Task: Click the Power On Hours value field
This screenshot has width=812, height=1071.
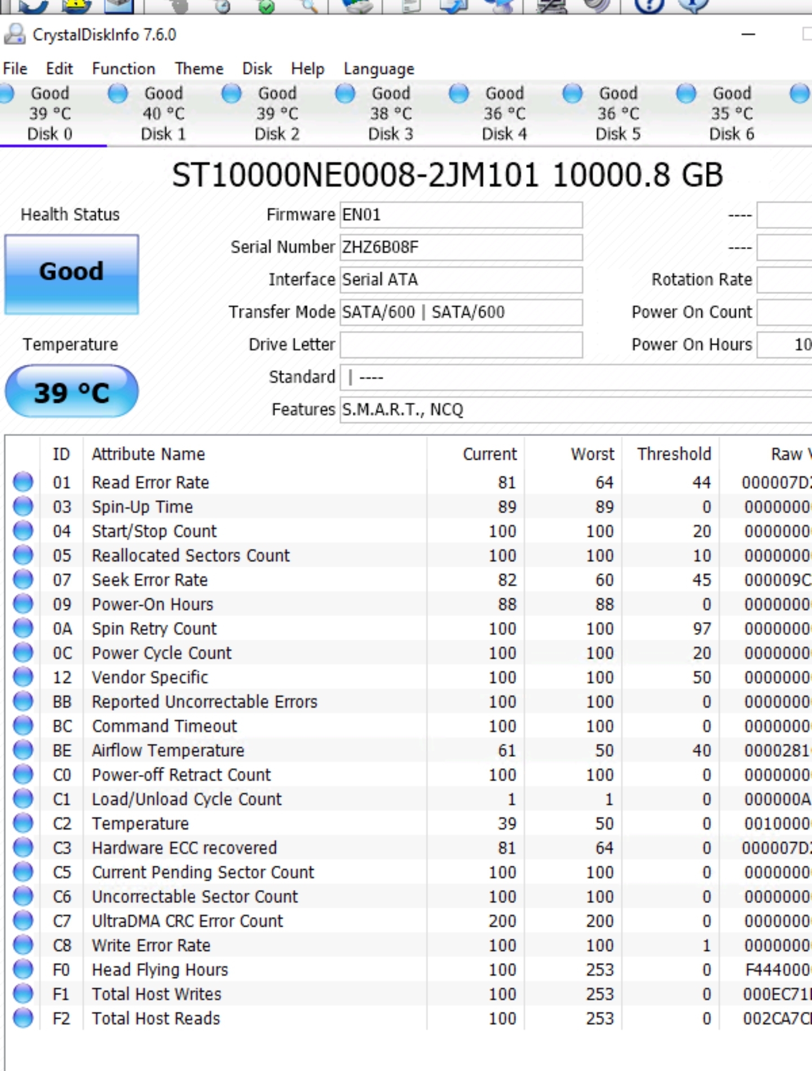Action: (x=784, y=345)
